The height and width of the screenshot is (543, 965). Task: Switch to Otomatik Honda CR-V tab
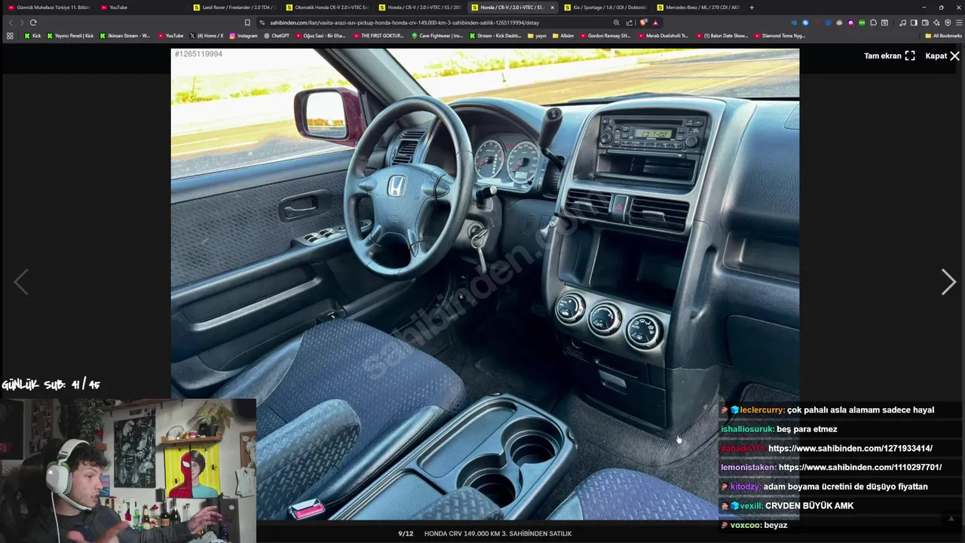(327, 8)
